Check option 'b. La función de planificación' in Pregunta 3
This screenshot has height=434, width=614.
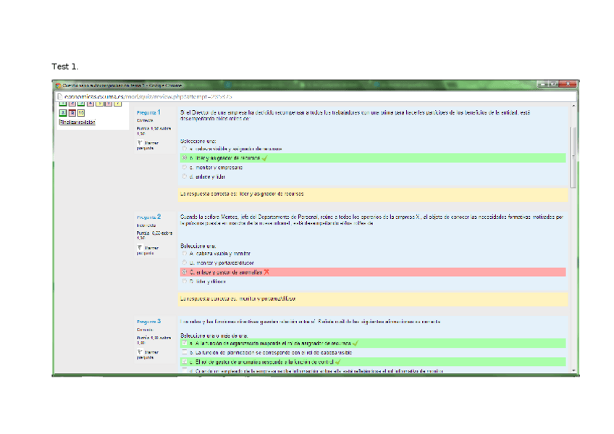click(x=183, y=351)
